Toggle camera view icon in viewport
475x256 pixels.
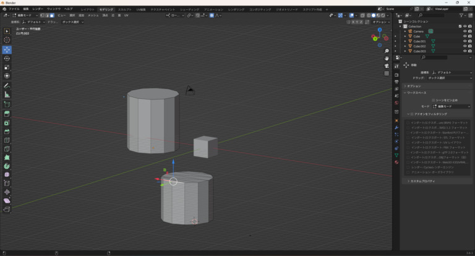pos(387,66)
